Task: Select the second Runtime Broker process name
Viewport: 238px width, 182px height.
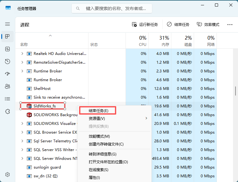Action: tap(48, 80)
